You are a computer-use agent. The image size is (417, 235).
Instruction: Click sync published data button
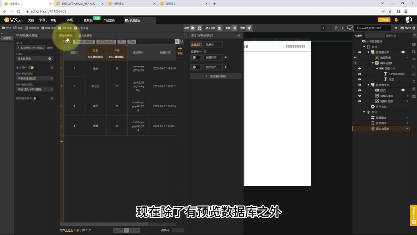pyautogui.click(x=84, y=42)
